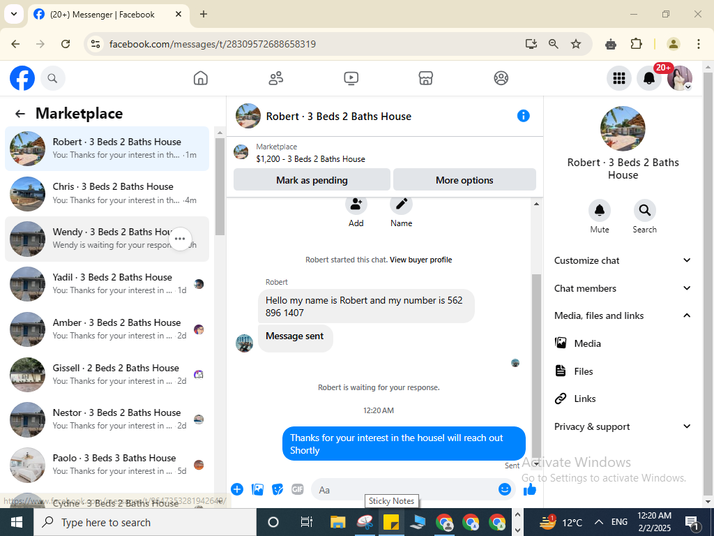Image resolution: width=714 pixels, height=536 pixels.
Task: Click Robert's message with phone number
Action: point(366,306)
